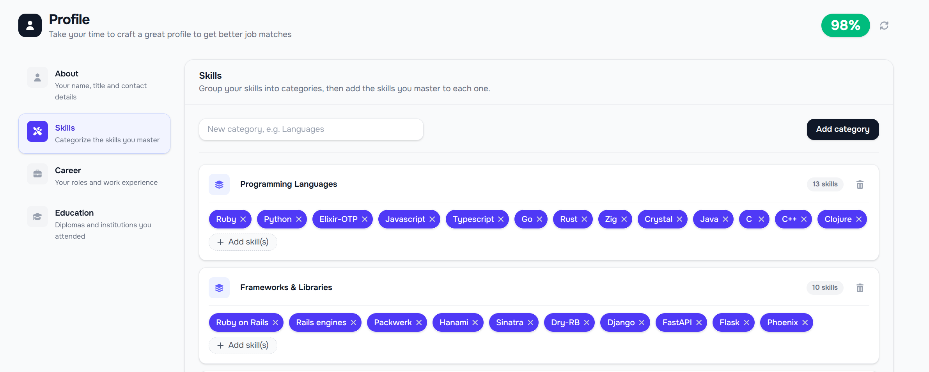The image size is (929, 372).
Task: Click the 98% profile completion badge
Action: point(846,25)
